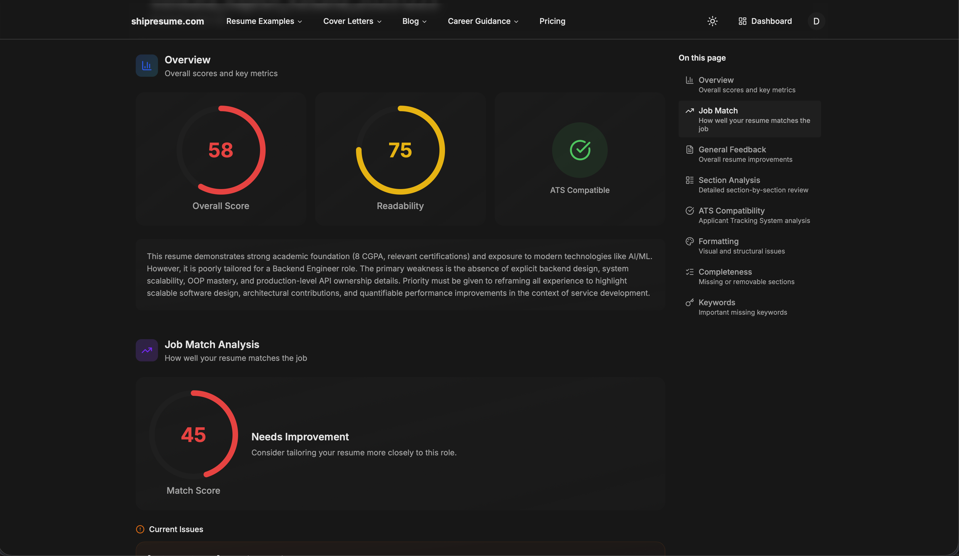Go to shipresume.com home link
The width and height of the screenshot is (959, 556).
pyautogui.click(x=168, y=21)
